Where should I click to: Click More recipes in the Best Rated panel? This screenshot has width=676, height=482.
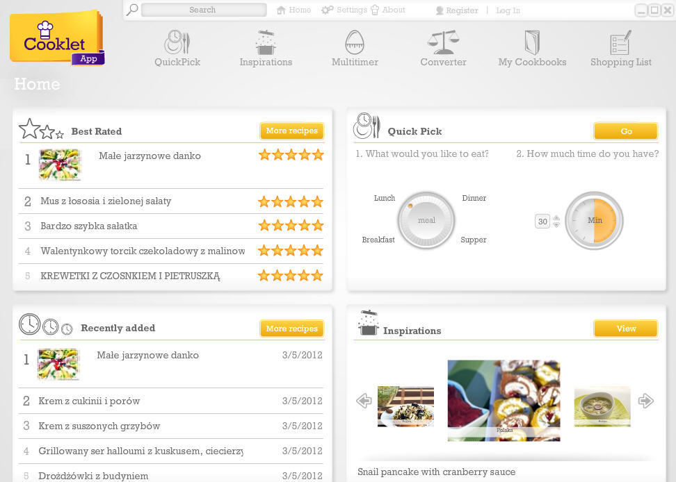coord(291,131)
